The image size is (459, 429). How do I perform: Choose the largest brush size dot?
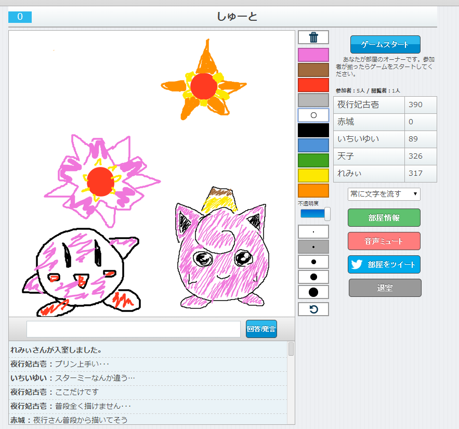313,292
